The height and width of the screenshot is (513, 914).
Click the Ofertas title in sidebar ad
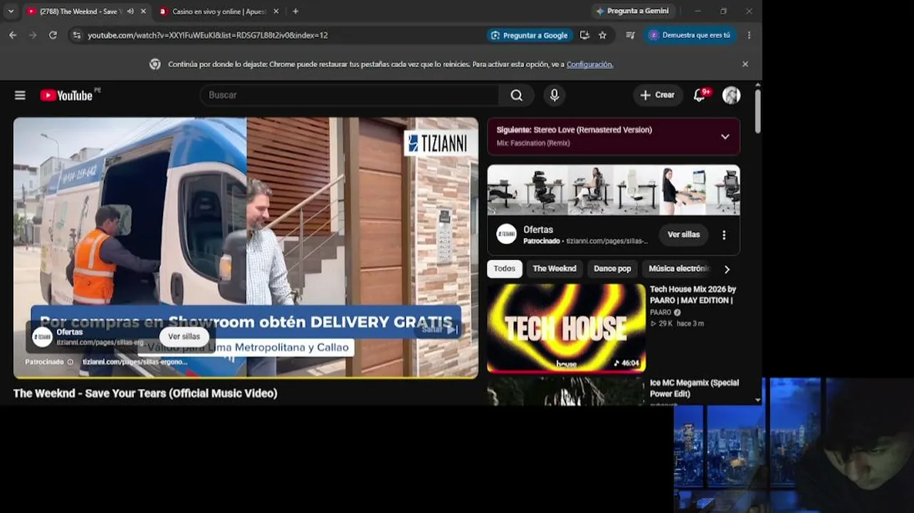tap(538, 229)
